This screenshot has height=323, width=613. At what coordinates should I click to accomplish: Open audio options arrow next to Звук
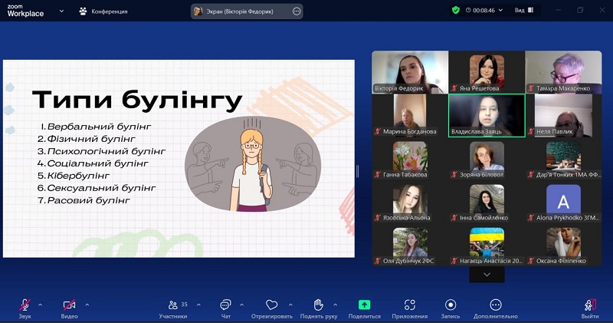41,305
